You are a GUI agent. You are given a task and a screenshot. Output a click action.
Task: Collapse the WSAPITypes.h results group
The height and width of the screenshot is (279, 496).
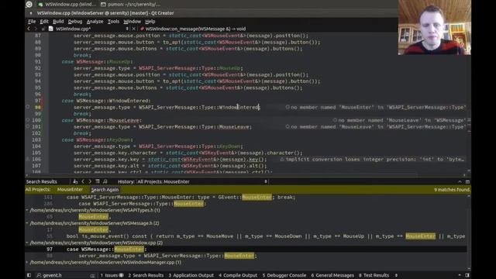27,210
